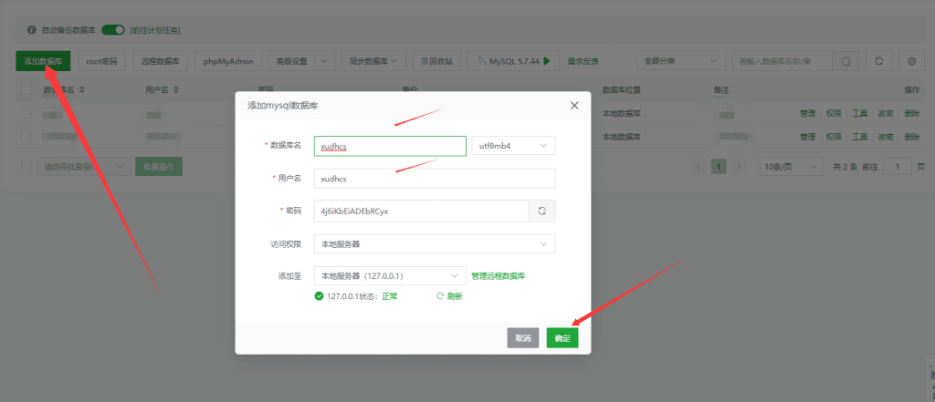The image size is (935, 402).
Task: Click the 数据库名 input field
Action: coord(390,146)
